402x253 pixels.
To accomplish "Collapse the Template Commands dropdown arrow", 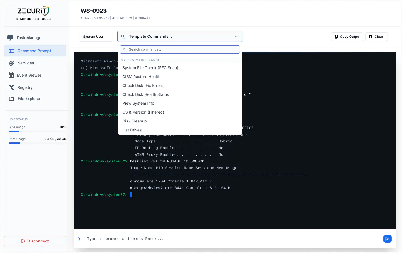I will point(236,36).
